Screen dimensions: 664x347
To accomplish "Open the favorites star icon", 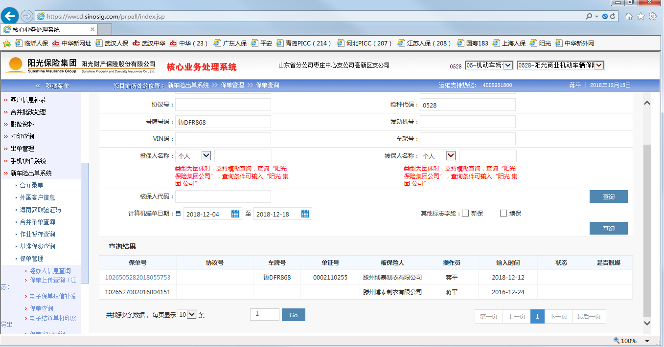I will click(641, 17).
